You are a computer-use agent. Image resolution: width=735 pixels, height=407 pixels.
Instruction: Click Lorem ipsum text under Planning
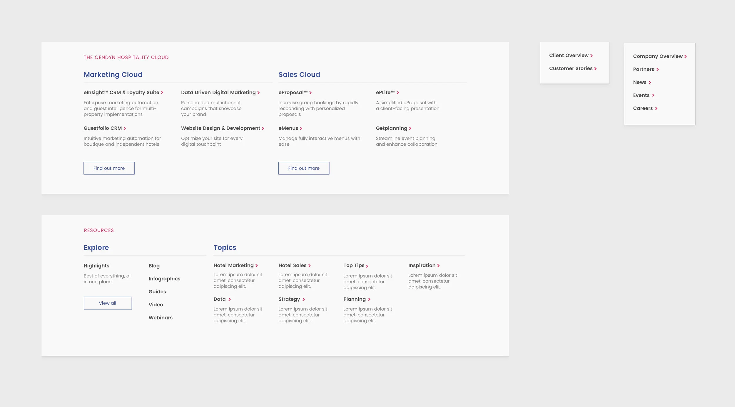[367, 315]
